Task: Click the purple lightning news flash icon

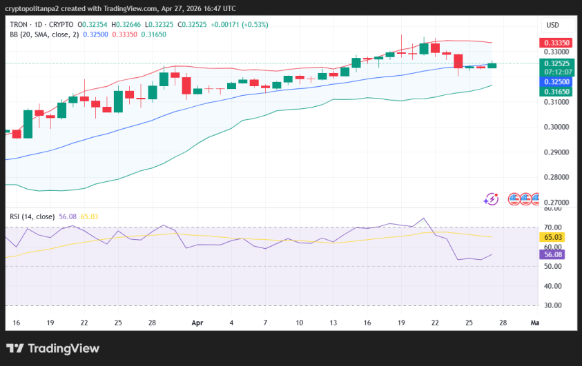Action: [x=492, y=199]
